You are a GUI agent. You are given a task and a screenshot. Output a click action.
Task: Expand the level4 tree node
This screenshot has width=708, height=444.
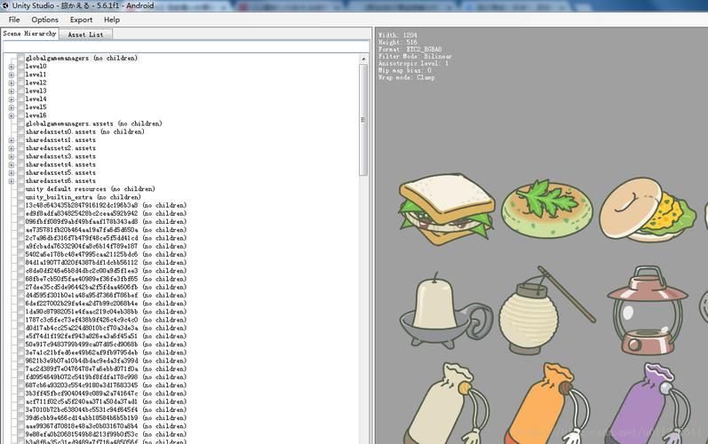12,99
